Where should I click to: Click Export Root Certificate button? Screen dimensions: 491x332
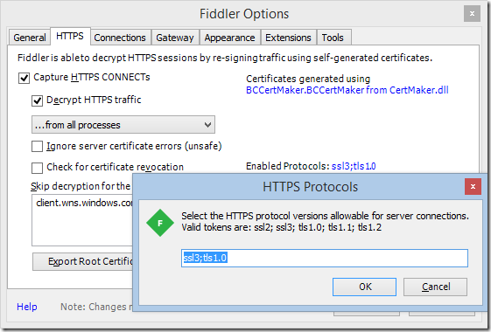pyautogui.click(x=83, y=261)
